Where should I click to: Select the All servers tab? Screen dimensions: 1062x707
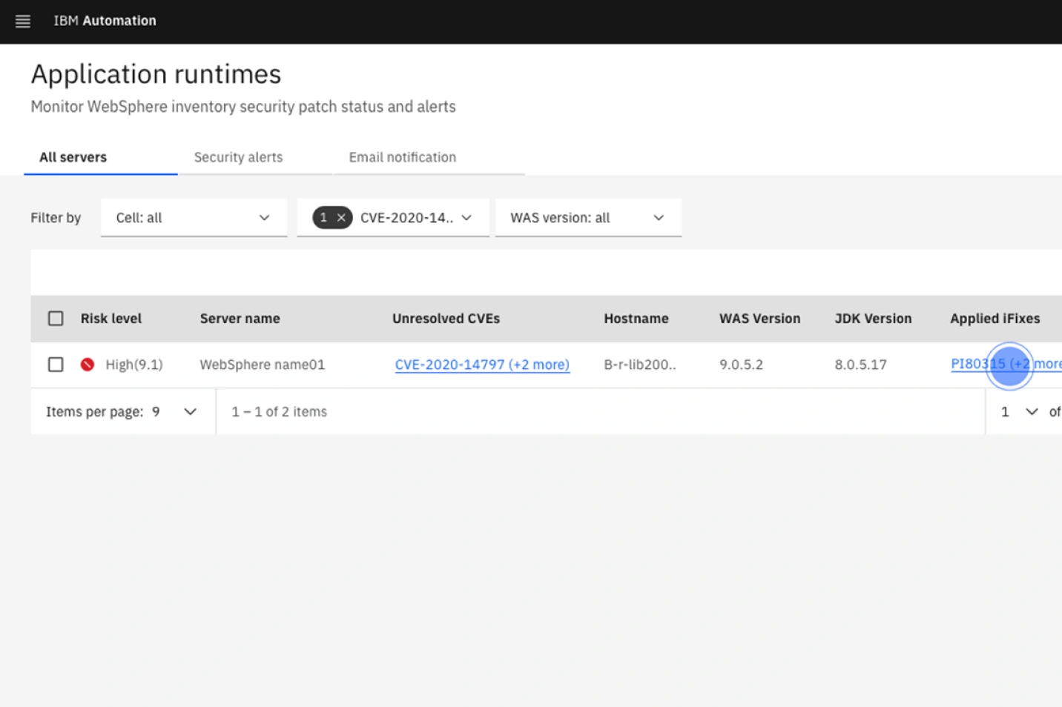click(x=73, y=157)
